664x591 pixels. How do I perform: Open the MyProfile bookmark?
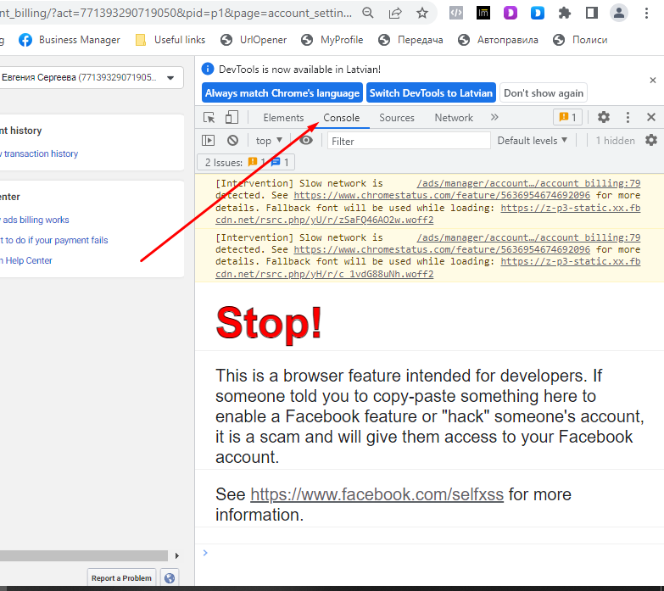coord(332,40)
